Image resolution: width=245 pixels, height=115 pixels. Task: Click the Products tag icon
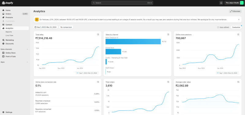(x=3, y=17)
